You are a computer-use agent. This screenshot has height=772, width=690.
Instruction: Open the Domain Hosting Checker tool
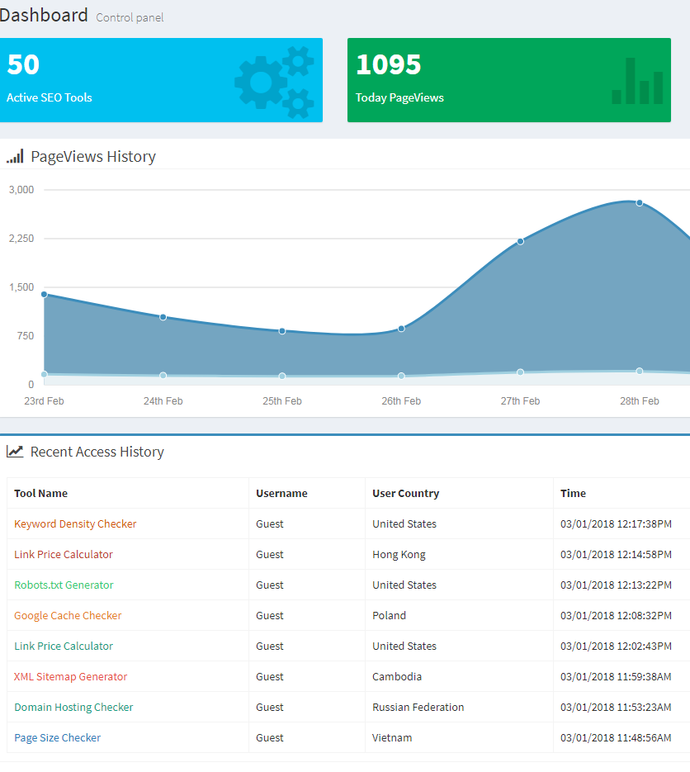pos(73,707)
